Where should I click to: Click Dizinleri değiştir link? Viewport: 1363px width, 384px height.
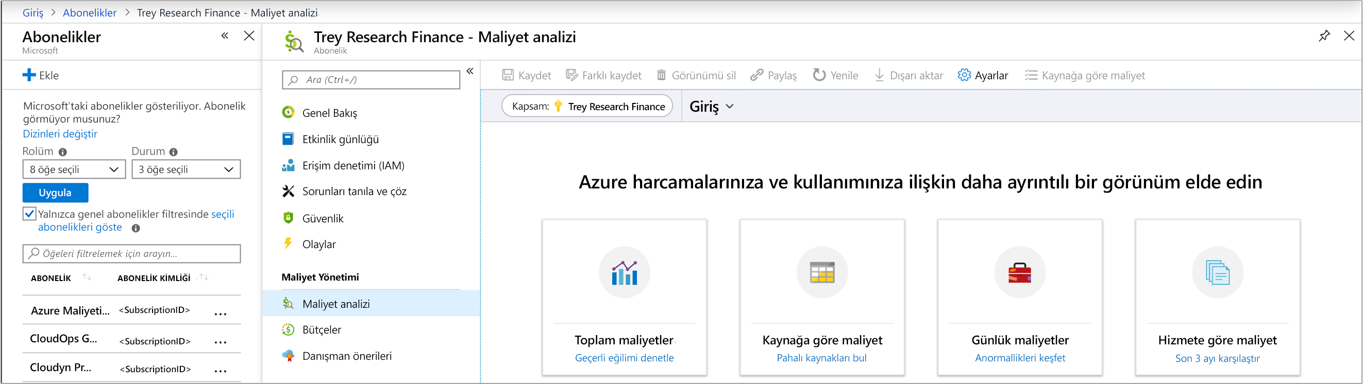tap(60, 134)
